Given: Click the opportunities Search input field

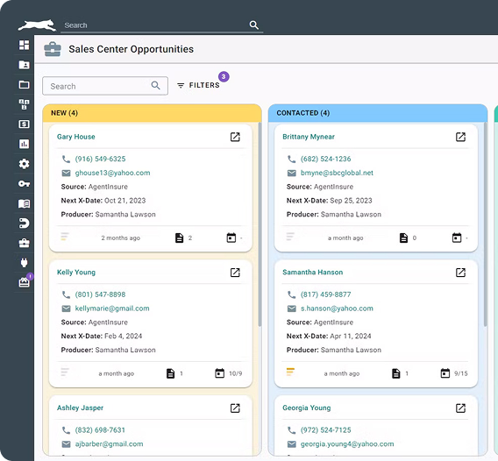Looking at the screenshot, I should (x=105, y=86).
